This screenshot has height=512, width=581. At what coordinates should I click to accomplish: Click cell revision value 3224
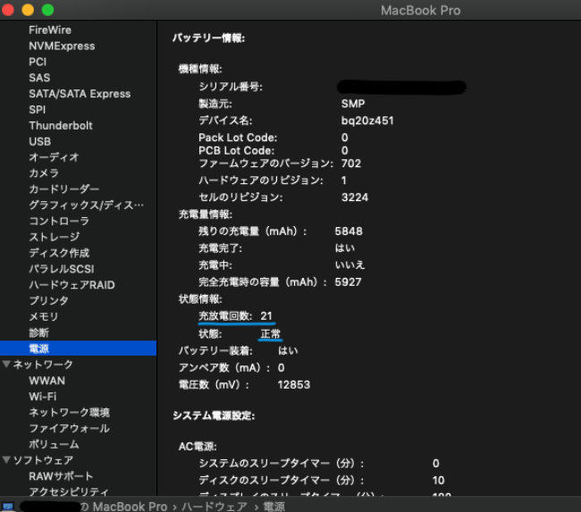pyautogui.click(x=355, y=197)
